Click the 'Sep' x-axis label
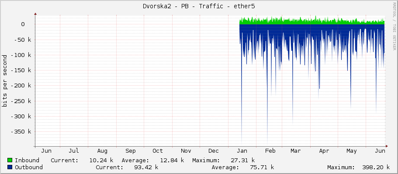Viewport: 398px width, 174px height. (x=131, y=151)
